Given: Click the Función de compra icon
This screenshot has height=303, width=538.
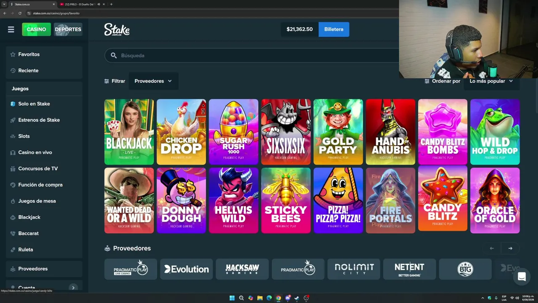Looking at the screenshot, I should pos(13,185).
